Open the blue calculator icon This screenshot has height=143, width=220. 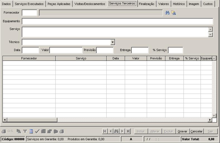[31, 131]
